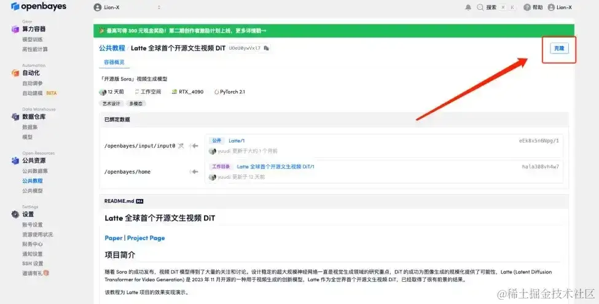Open the 帮助 help menu
The image size is (599, 304).
pos(533,7)
